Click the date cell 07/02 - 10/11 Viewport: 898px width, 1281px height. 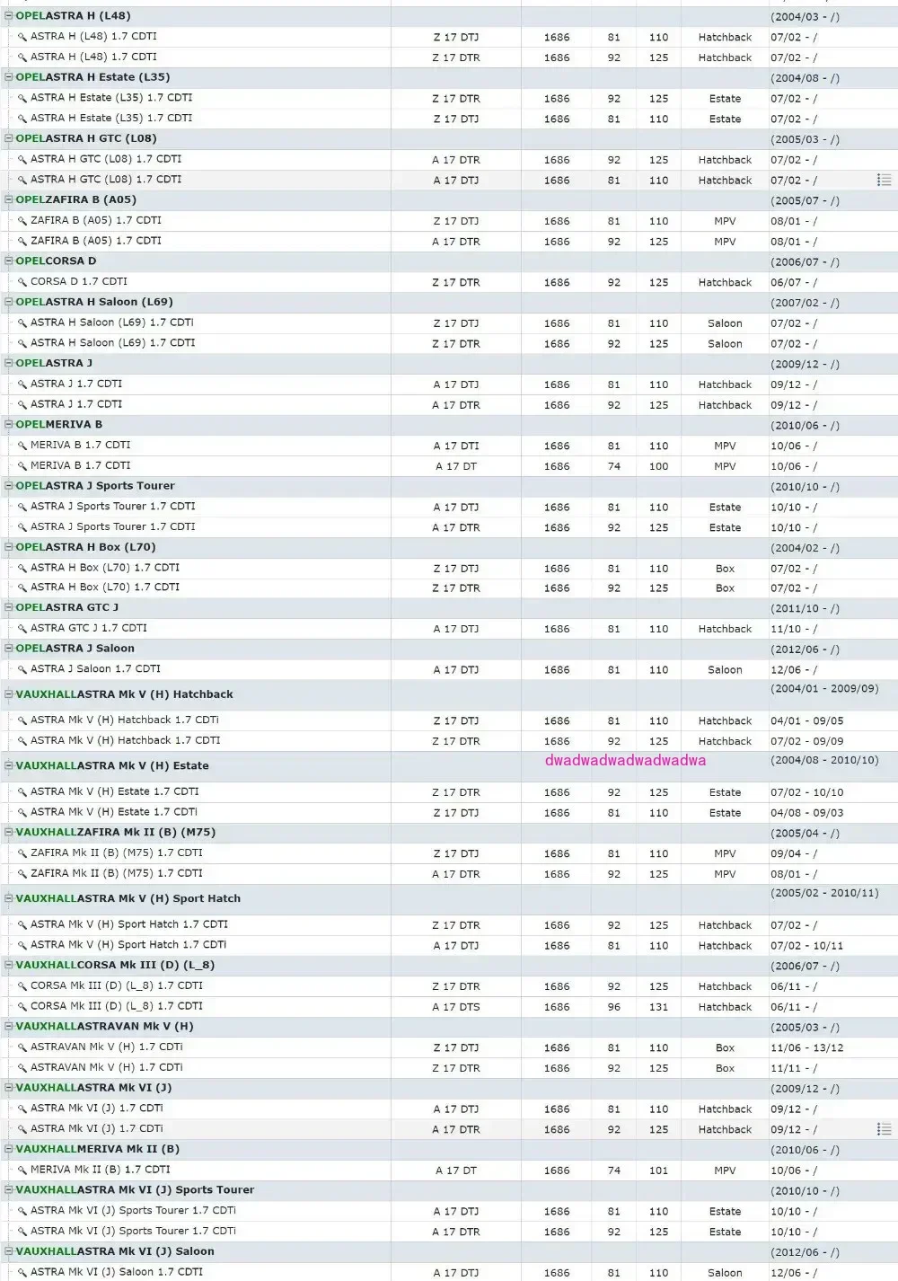point(807,946)
